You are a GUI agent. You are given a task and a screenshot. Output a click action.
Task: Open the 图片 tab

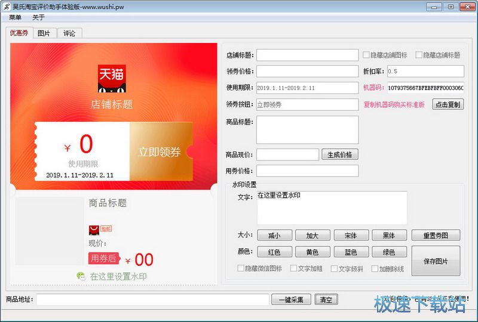coord(44,33)
